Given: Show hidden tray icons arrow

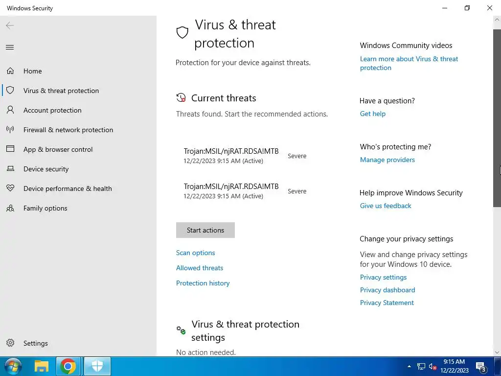Looking at the screenshot, I should [x=409, y=366].
